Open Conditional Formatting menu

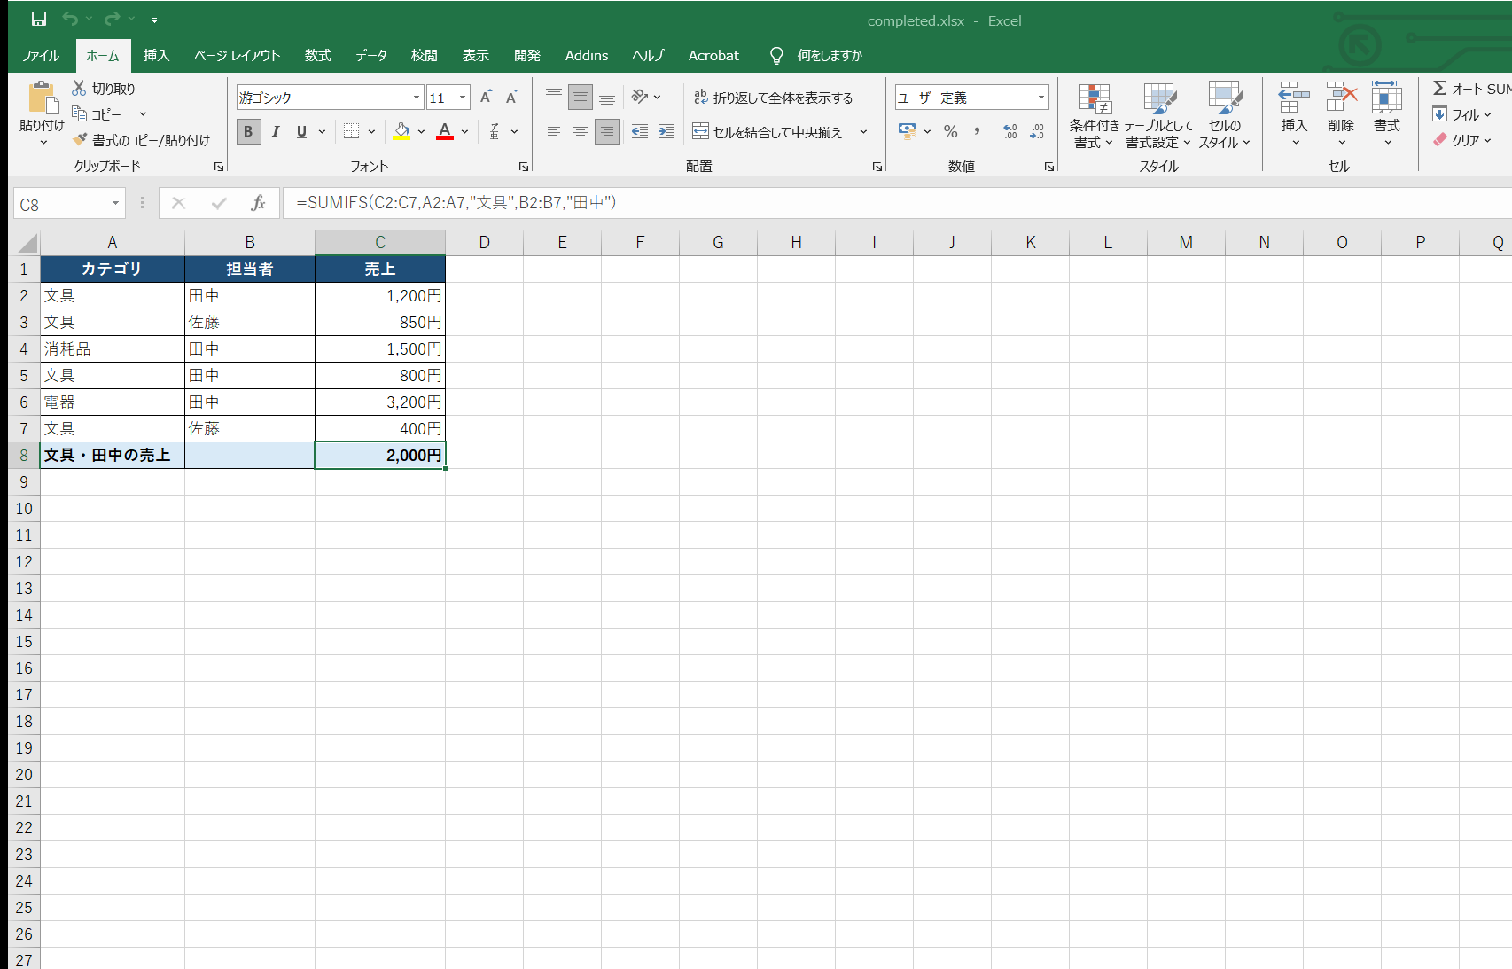(1095, 115)
